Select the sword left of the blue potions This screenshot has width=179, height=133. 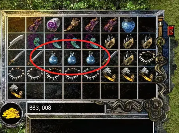pyautogui.click(x=35, y=58)
